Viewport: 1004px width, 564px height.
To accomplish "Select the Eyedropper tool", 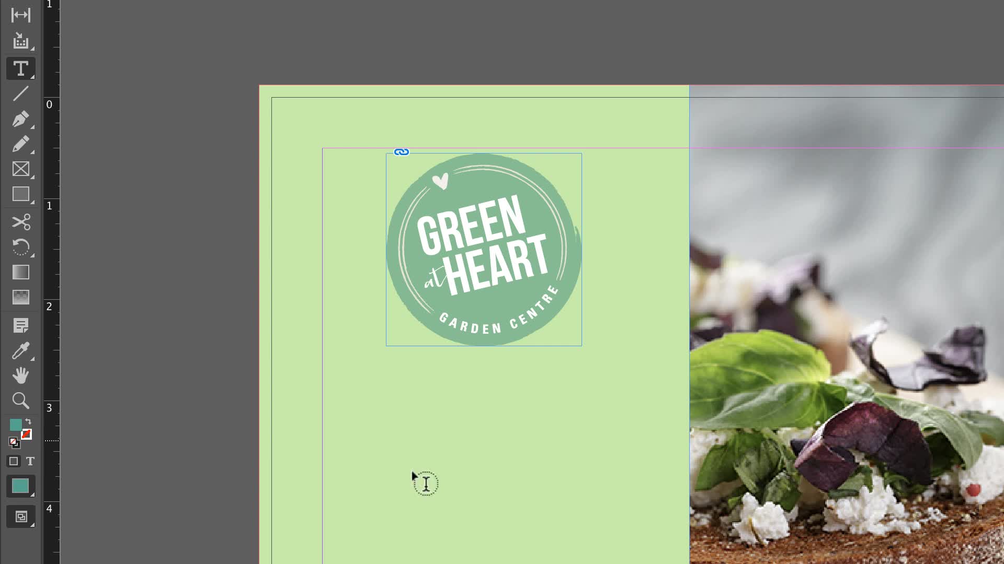I will tap(21, 351).
